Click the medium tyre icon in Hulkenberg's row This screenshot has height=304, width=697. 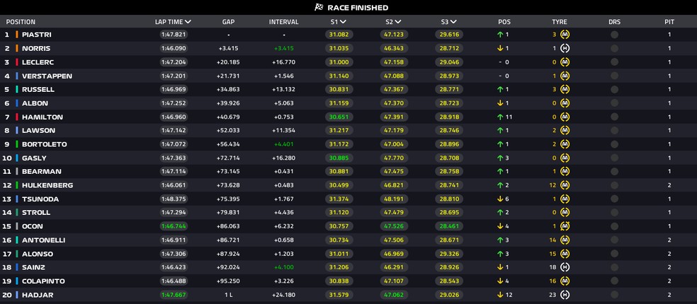coord(565,185)
